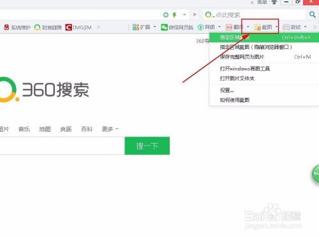Click the lightning speed-mode icon

coord(174,15)
